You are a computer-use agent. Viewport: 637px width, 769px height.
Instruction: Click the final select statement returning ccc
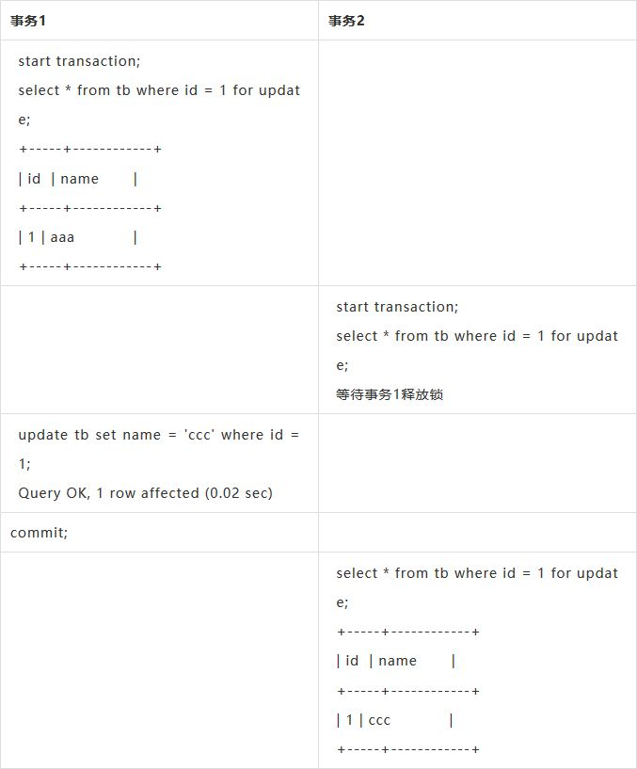coord(477,573)
